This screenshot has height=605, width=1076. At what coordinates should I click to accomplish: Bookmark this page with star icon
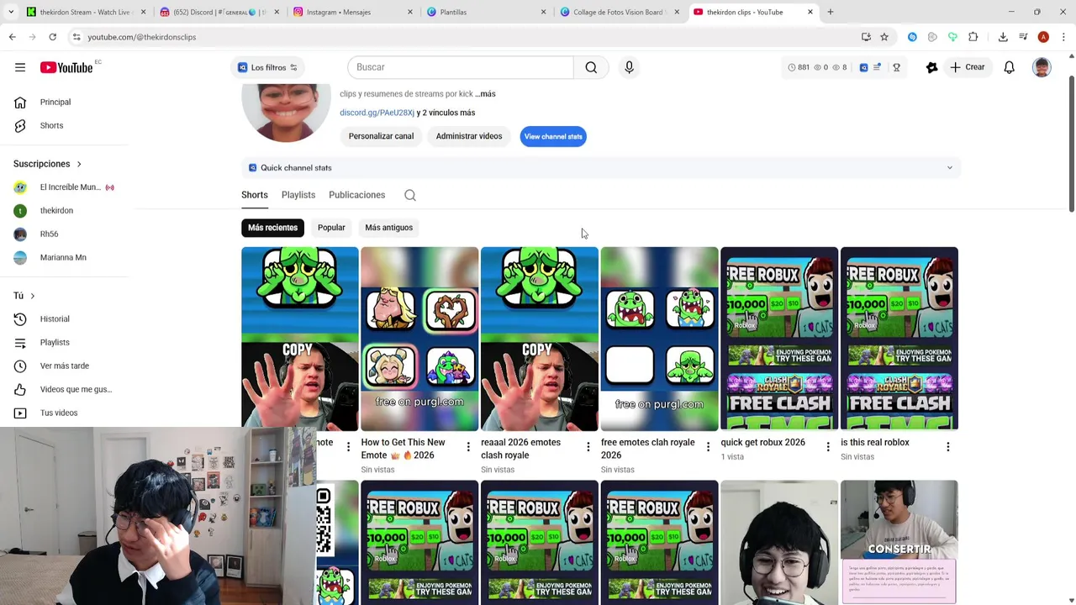click(884, 37)
